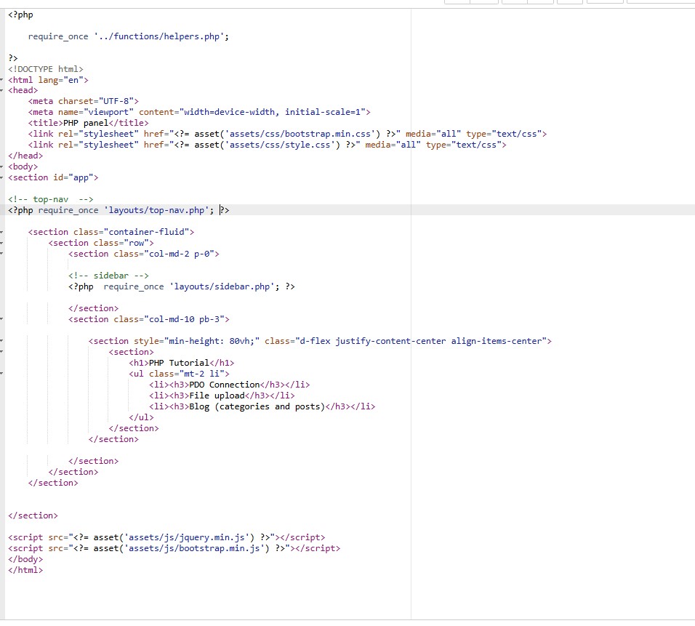Place cursor on the <!DOCTYPE html> line
The width and height of the screenshot is (695, 626).
tap(46, 69)
